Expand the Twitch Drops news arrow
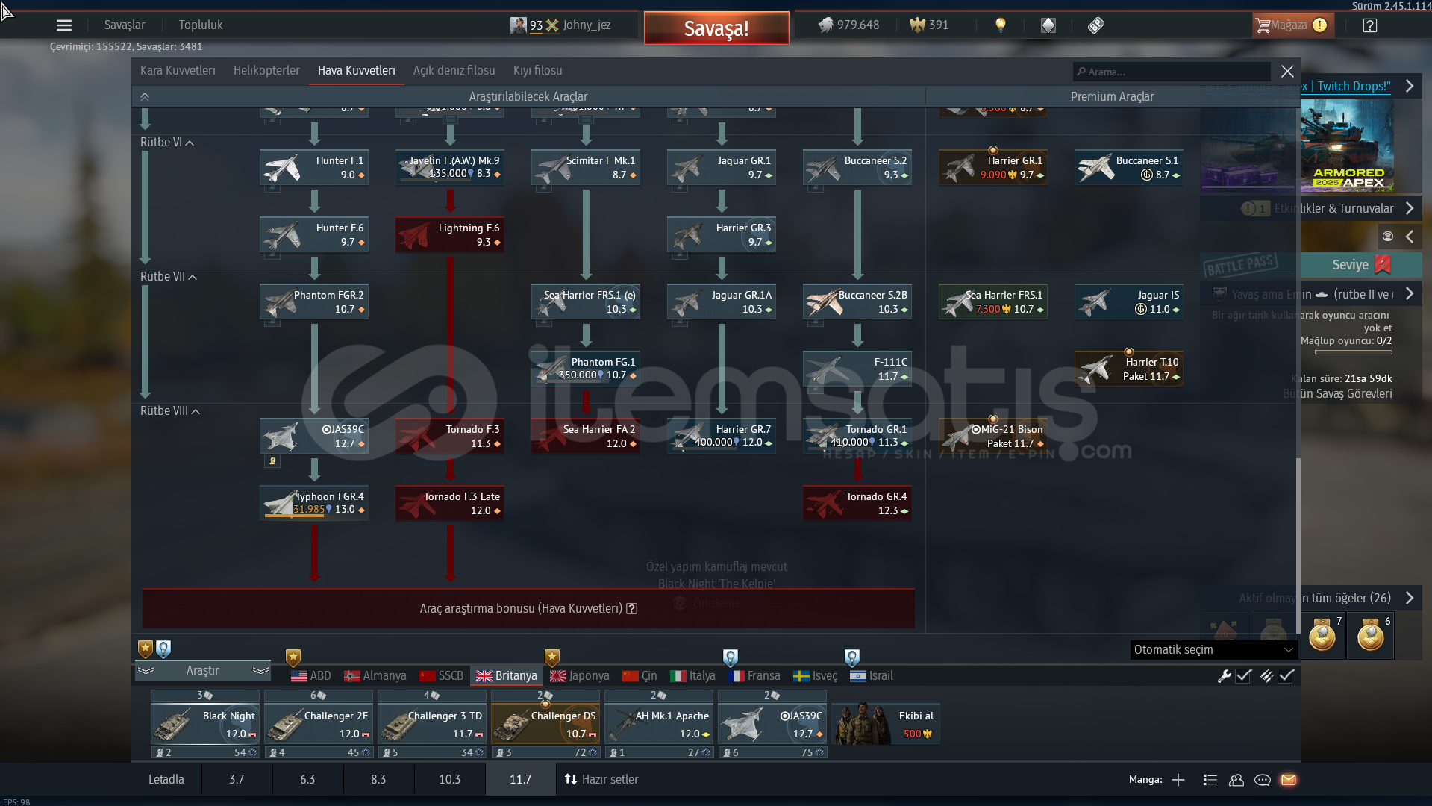The image size is (1432, 806). coord(1410,86)
